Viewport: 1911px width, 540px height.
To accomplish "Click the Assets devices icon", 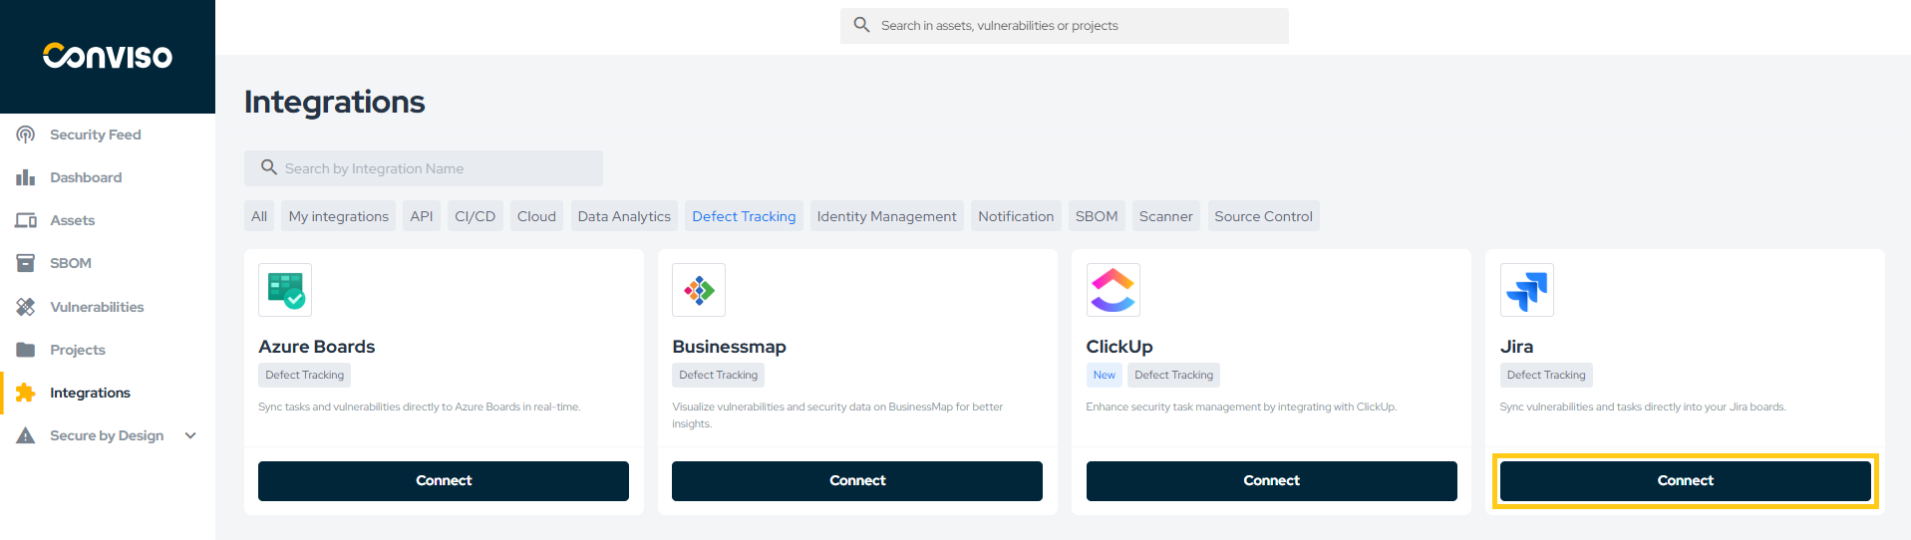I will [x=26, y=220].
